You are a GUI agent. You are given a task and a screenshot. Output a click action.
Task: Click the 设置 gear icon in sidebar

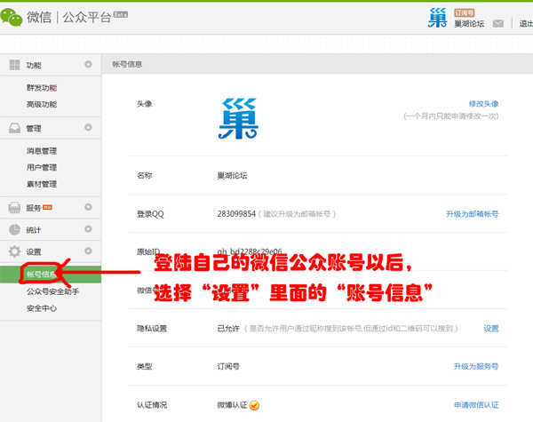[x=14, y=251]
